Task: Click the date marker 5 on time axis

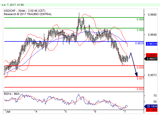Action: 66,112
